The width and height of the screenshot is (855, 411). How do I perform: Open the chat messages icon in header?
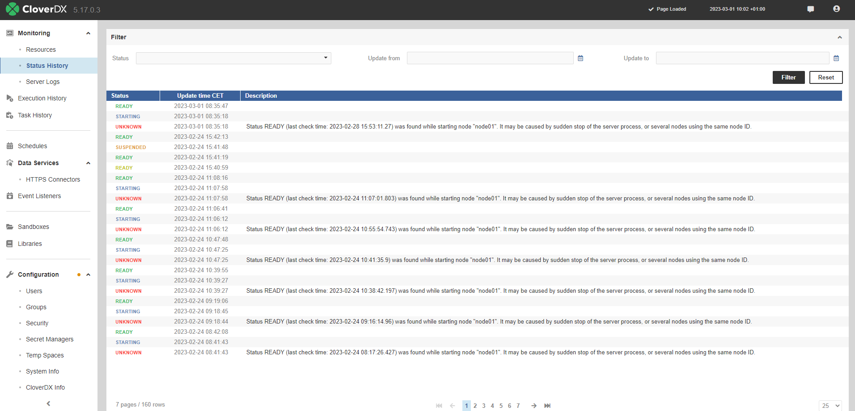click(x=810, y=9)
